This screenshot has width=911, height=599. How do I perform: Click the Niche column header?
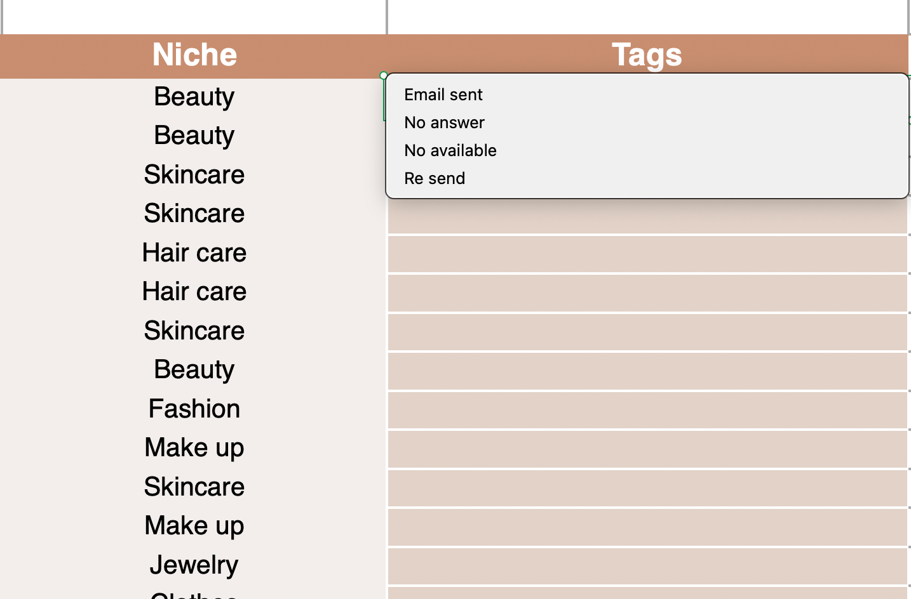(194, 55)
